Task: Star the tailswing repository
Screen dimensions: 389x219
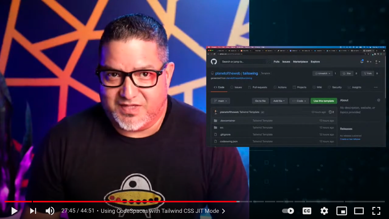Action: [347, 73]
